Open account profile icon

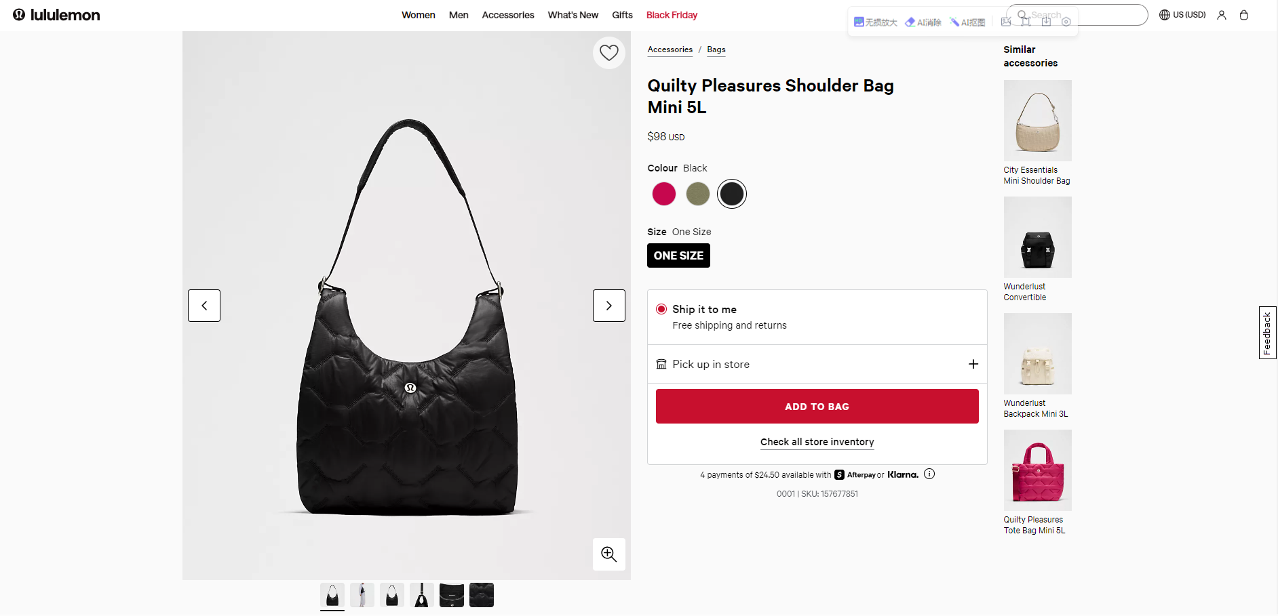click(x=1221, y=15)
